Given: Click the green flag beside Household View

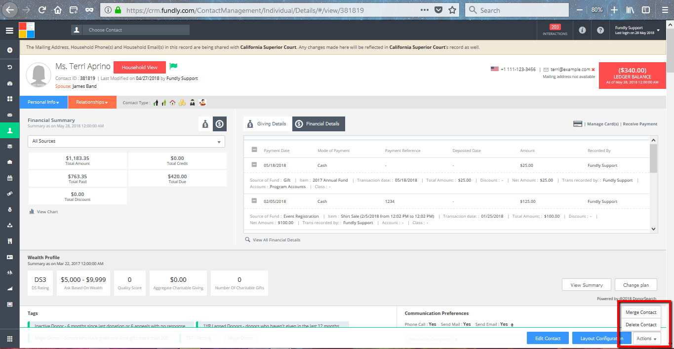Looking at the screenshot, I should coord(173,67).
